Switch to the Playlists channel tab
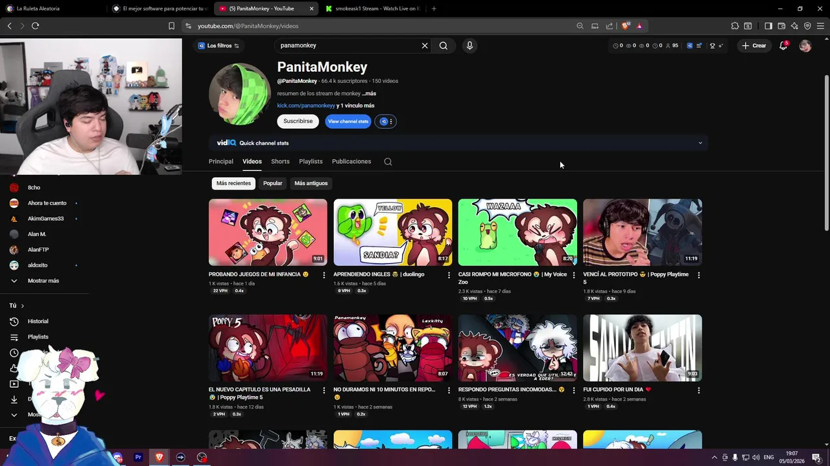This screenshot has height=466, width=830. point(311,162)
